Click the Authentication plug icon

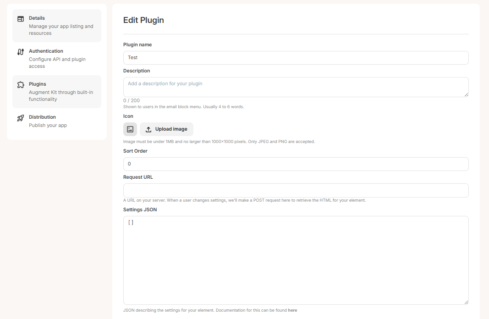click(21, 52)
